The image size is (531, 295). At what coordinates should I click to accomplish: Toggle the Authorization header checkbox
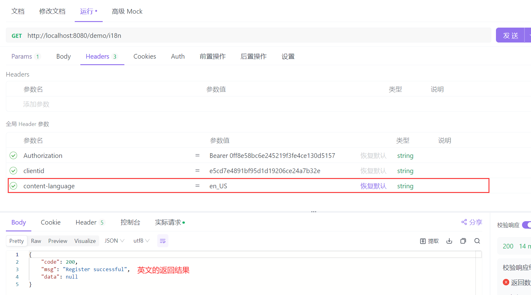click(13, 155)
